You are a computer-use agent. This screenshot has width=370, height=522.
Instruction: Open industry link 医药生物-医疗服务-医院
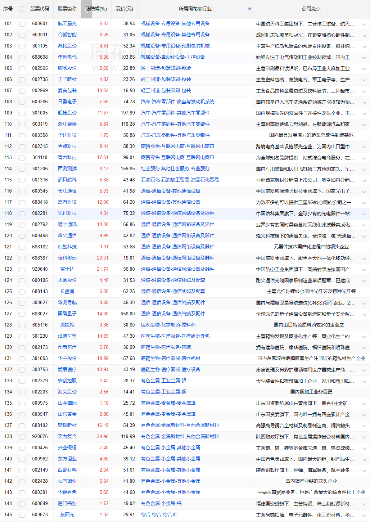166,347
